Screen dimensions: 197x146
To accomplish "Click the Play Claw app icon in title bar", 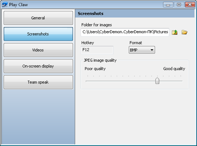I will (x=5, y=5).
